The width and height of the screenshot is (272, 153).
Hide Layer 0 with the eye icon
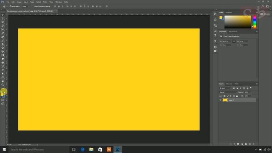pyautogui.click(x=220, y=100)
